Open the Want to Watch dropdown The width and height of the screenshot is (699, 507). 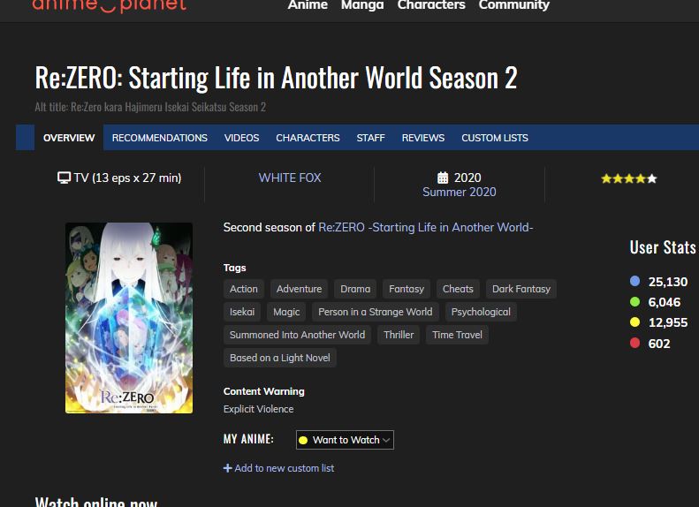pyautogui.click(x=345, y=440)
